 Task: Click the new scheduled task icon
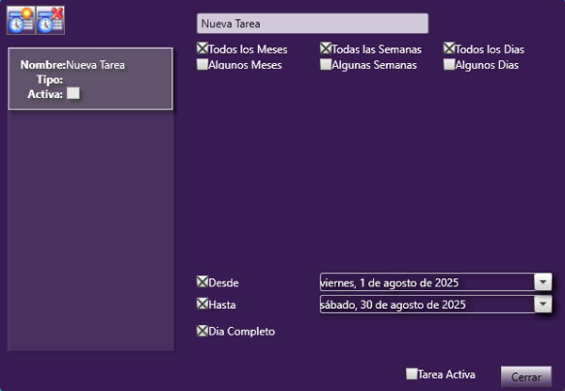pos(20,21)
